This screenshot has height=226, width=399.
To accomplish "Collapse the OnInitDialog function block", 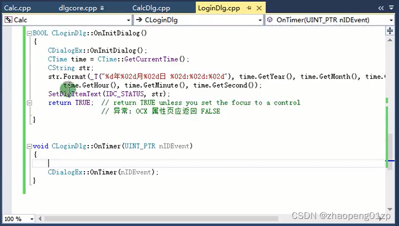I will [x=29, y=33].
